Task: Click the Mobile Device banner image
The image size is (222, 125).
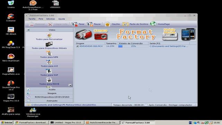Action: pos(170,34)
